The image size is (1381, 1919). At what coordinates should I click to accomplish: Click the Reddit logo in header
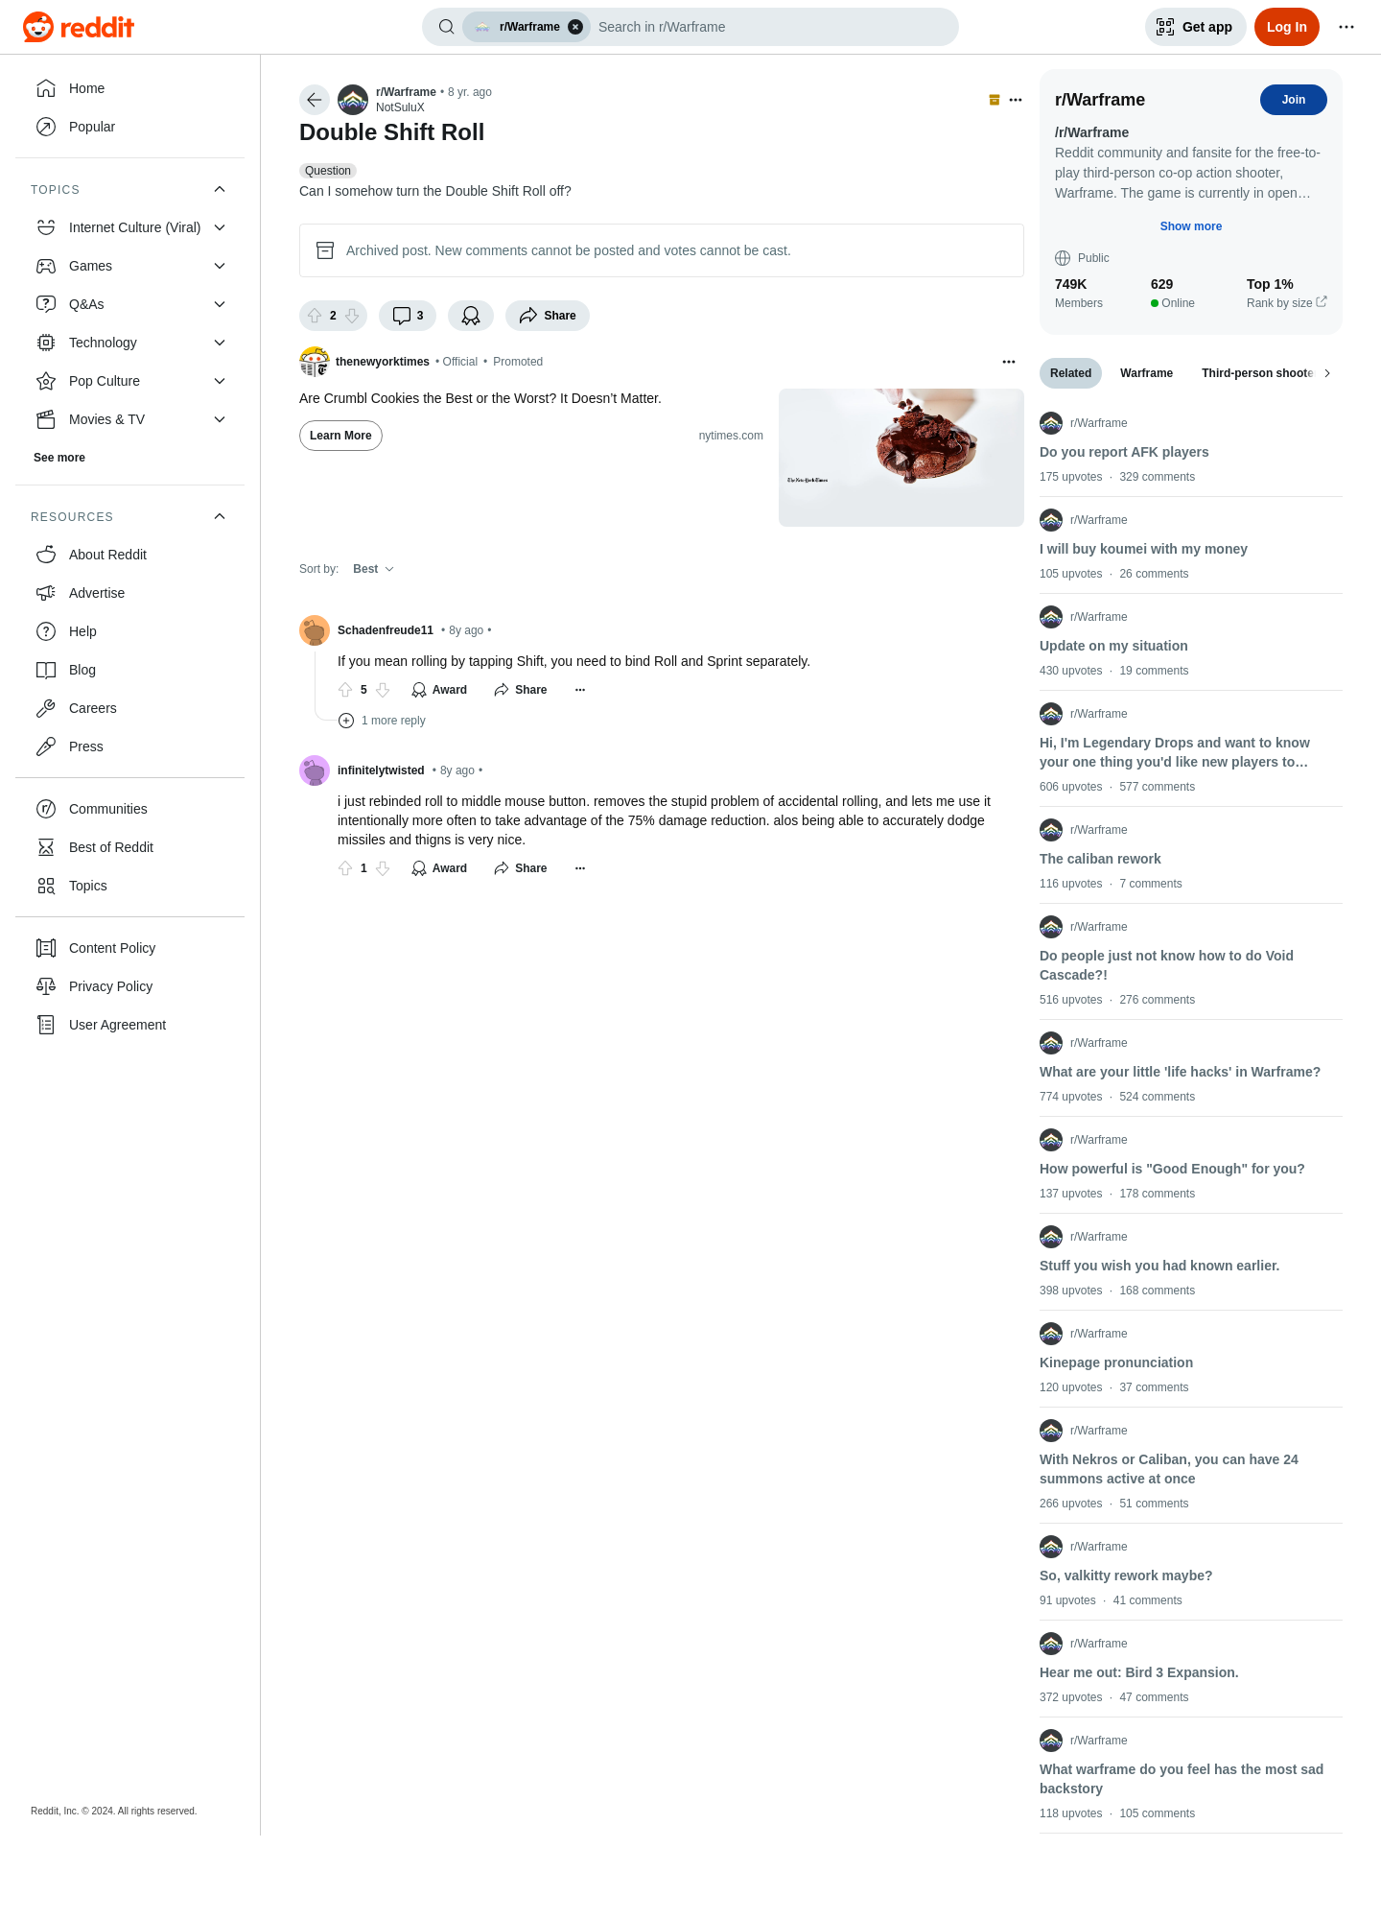[79, 27]
